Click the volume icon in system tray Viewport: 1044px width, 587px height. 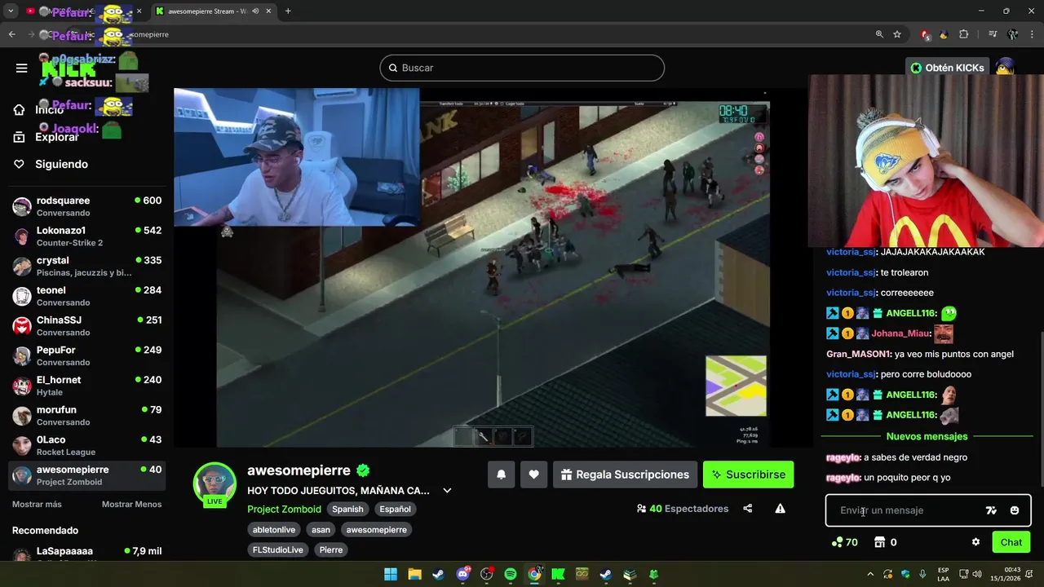976,574
